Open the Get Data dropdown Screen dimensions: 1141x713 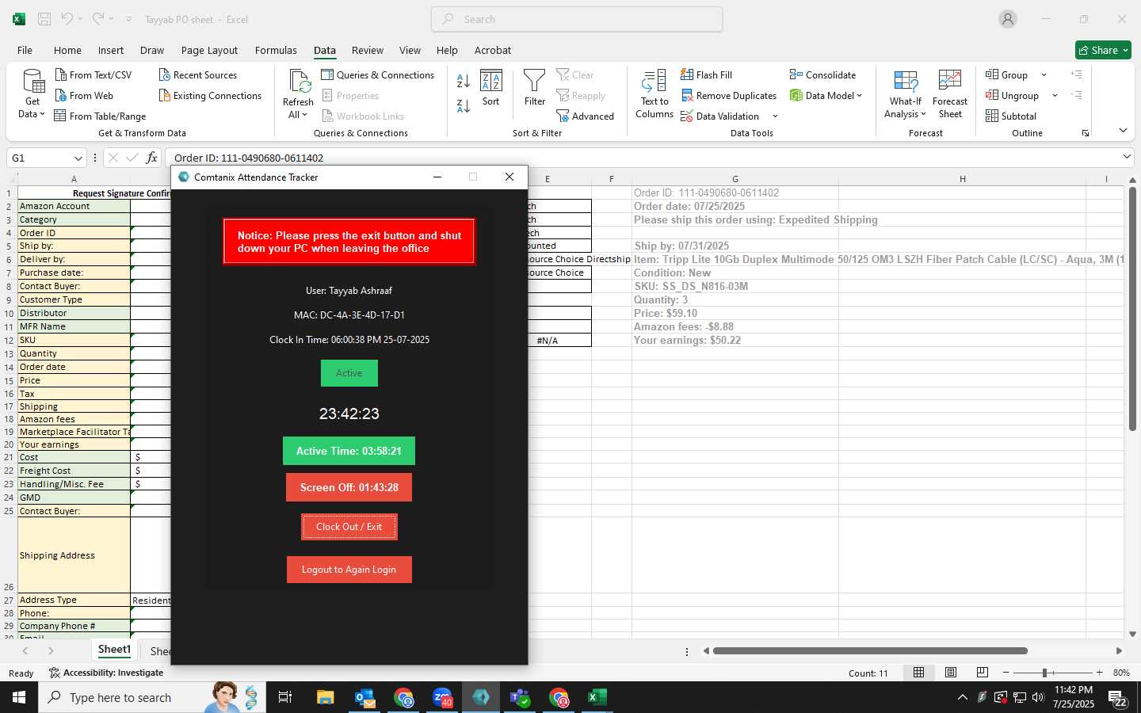click(32, 95)
